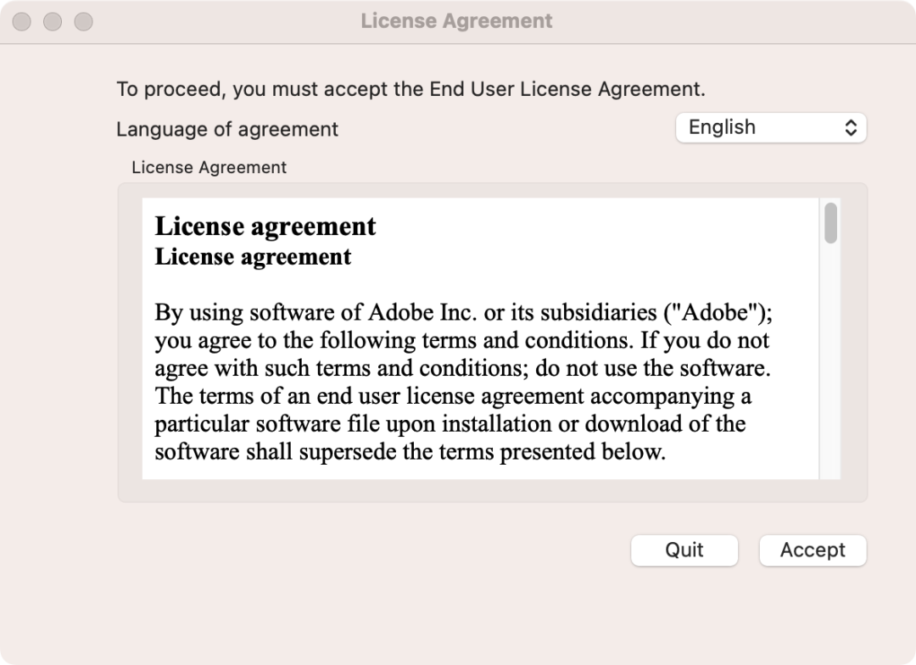Click the "Language of agreement" label
Viewport: 916px width, 665px height.
coord(227,130)
